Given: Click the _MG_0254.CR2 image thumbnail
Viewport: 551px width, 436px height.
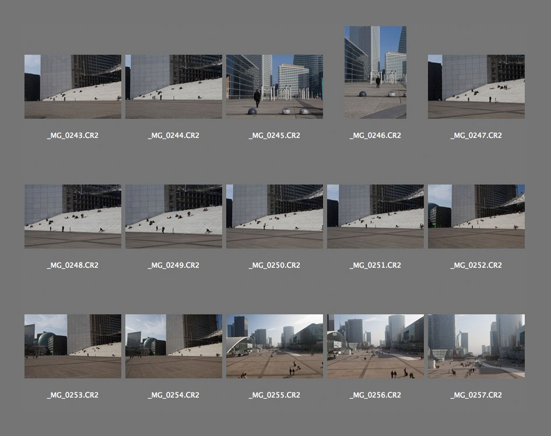Looking at the screenshot, I should (174, 346).
